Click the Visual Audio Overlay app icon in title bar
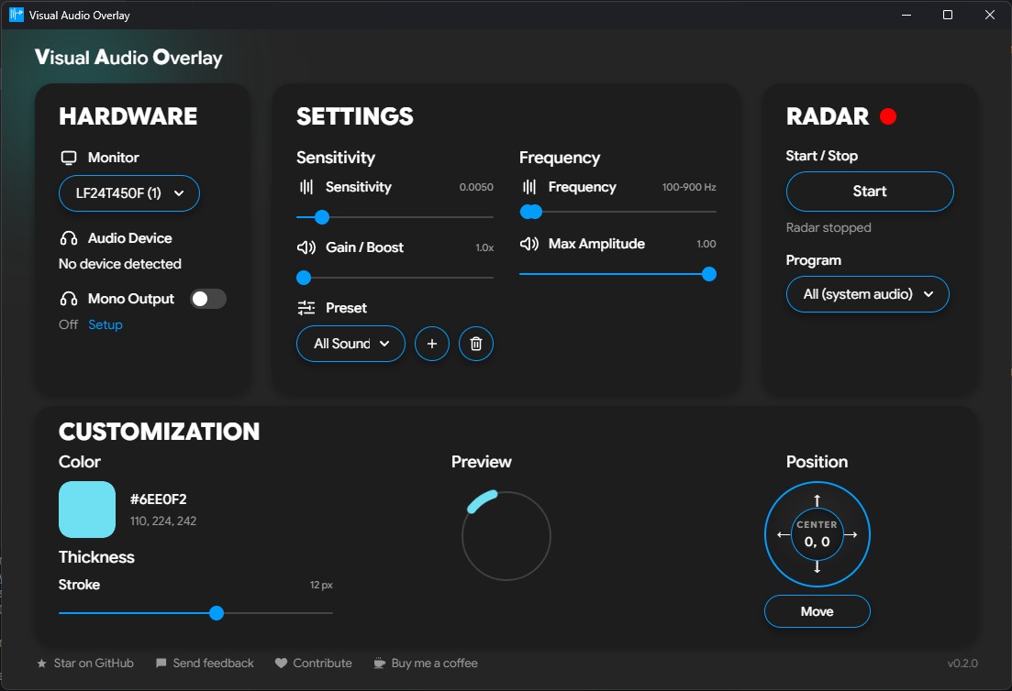This screenshot has width=1012, height=691. coord(17,15)
